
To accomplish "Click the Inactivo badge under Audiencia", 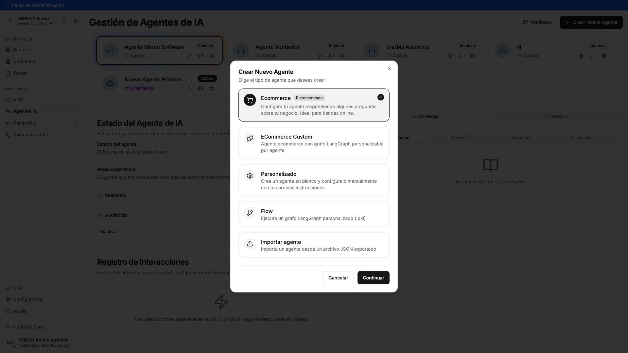I will coord(108,232).
